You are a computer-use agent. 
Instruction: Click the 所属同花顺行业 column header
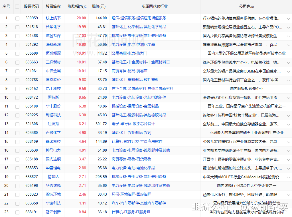[155, 6]
